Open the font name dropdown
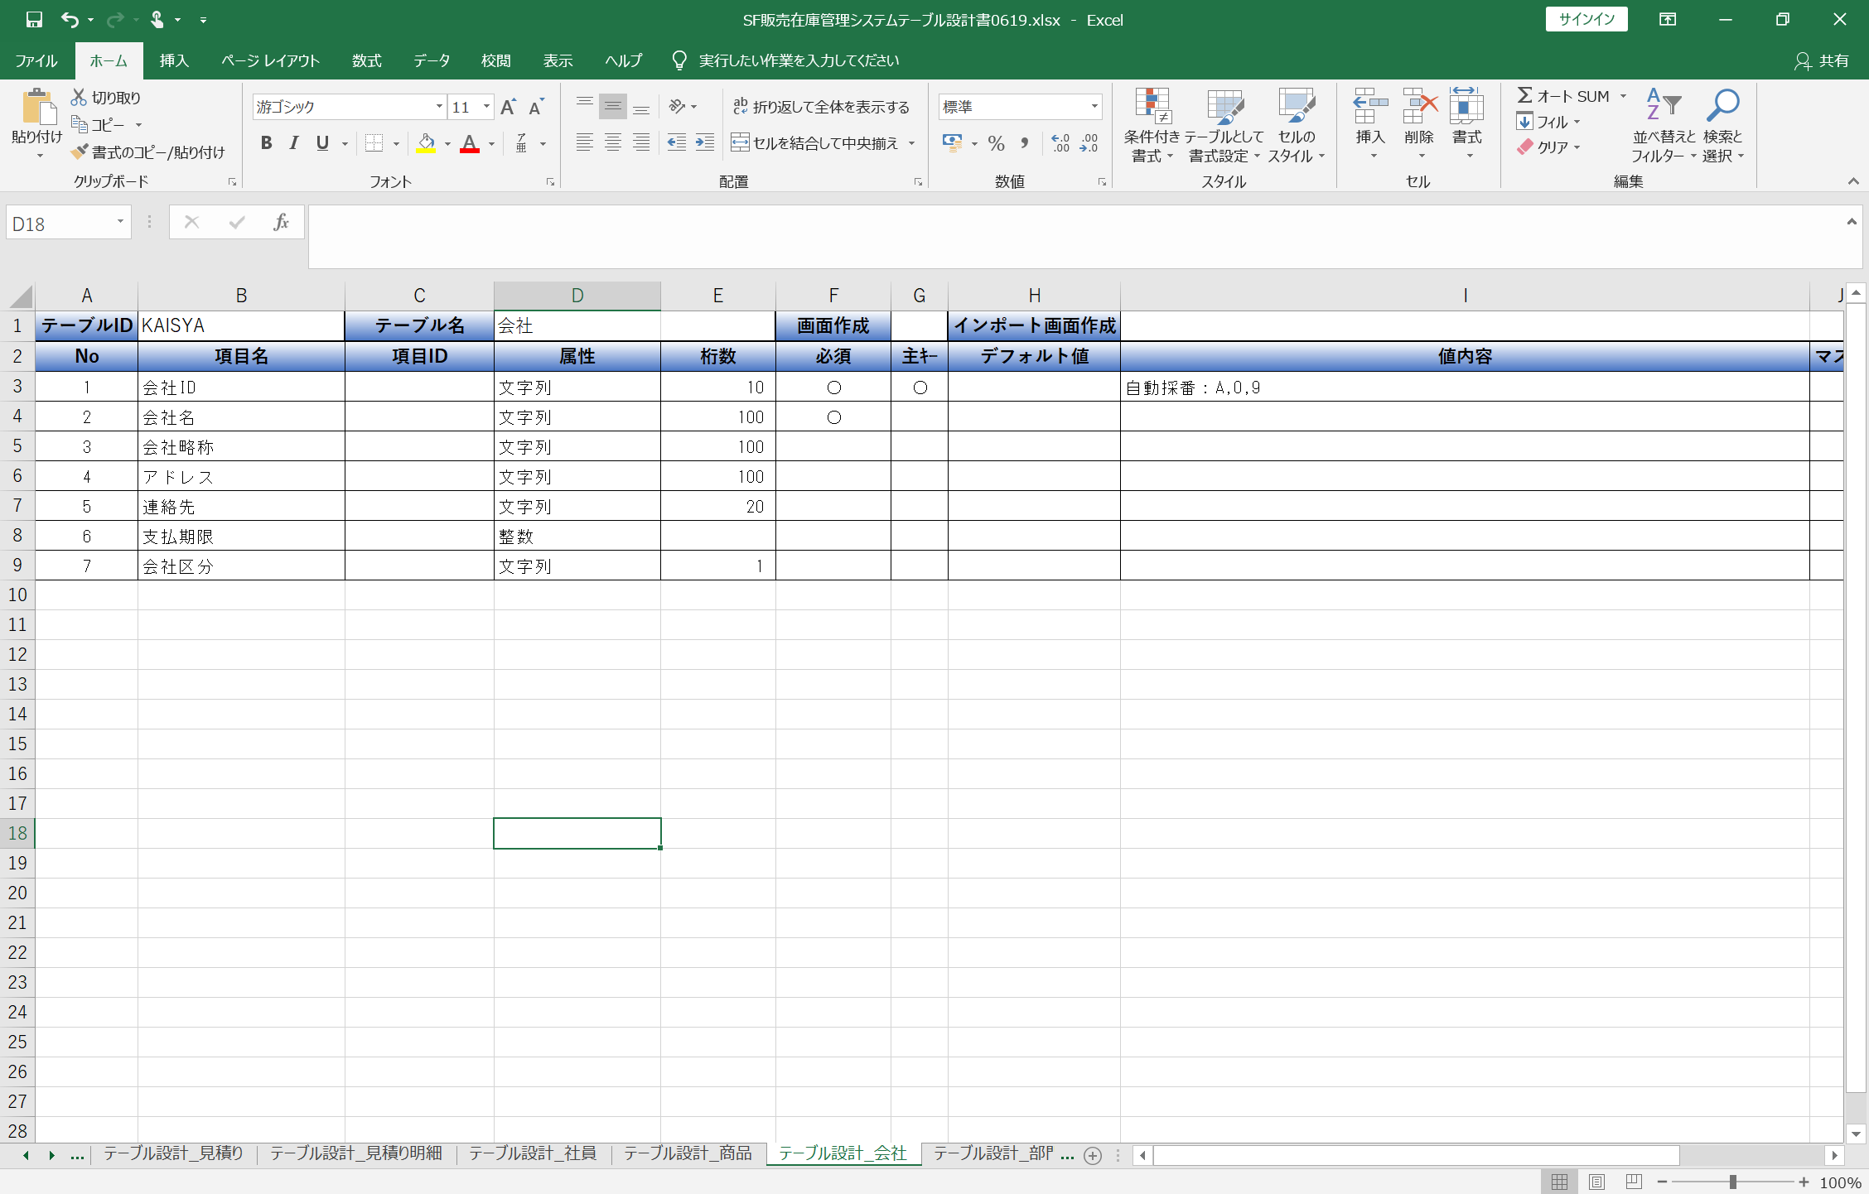Image resolution: width=1869 pixels, height=1194 pixels. (439, 107)
